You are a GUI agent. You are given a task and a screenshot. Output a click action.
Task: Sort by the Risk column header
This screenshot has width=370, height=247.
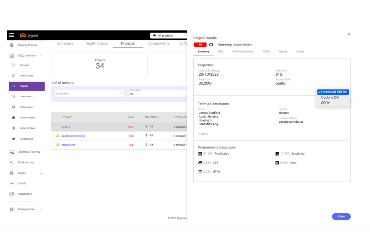pyautogui.click(x=131, y=117)
